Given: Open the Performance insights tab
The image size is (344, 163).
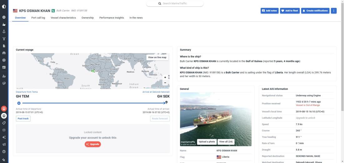Looking at the screenshot, I should (x=111, y=18).
